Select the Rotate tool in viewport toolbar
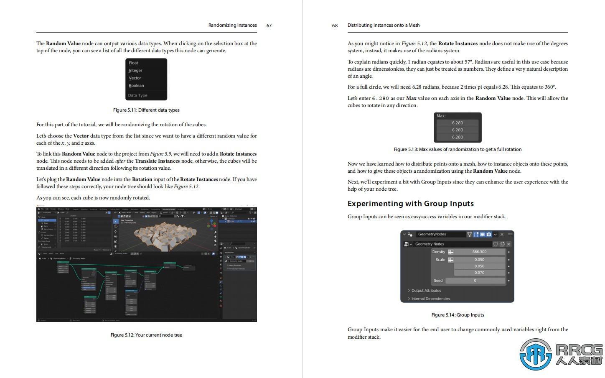This screenshot has height=378, width=605. [116, 237]
